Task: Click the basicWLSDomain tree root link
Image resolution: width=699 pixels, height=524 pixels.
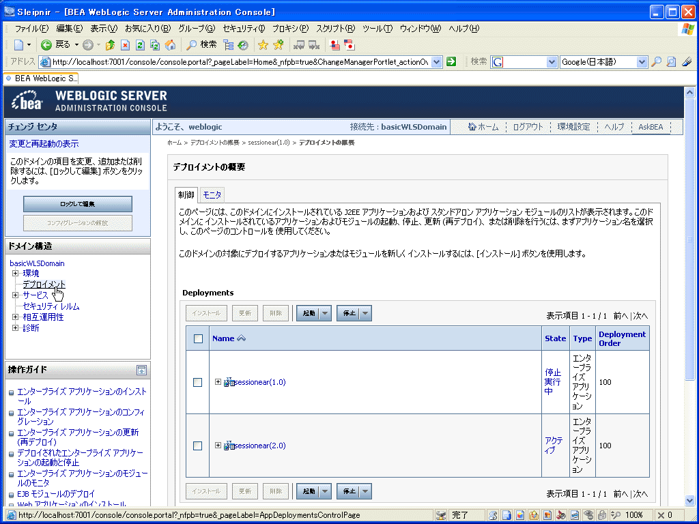Action: 37,263
